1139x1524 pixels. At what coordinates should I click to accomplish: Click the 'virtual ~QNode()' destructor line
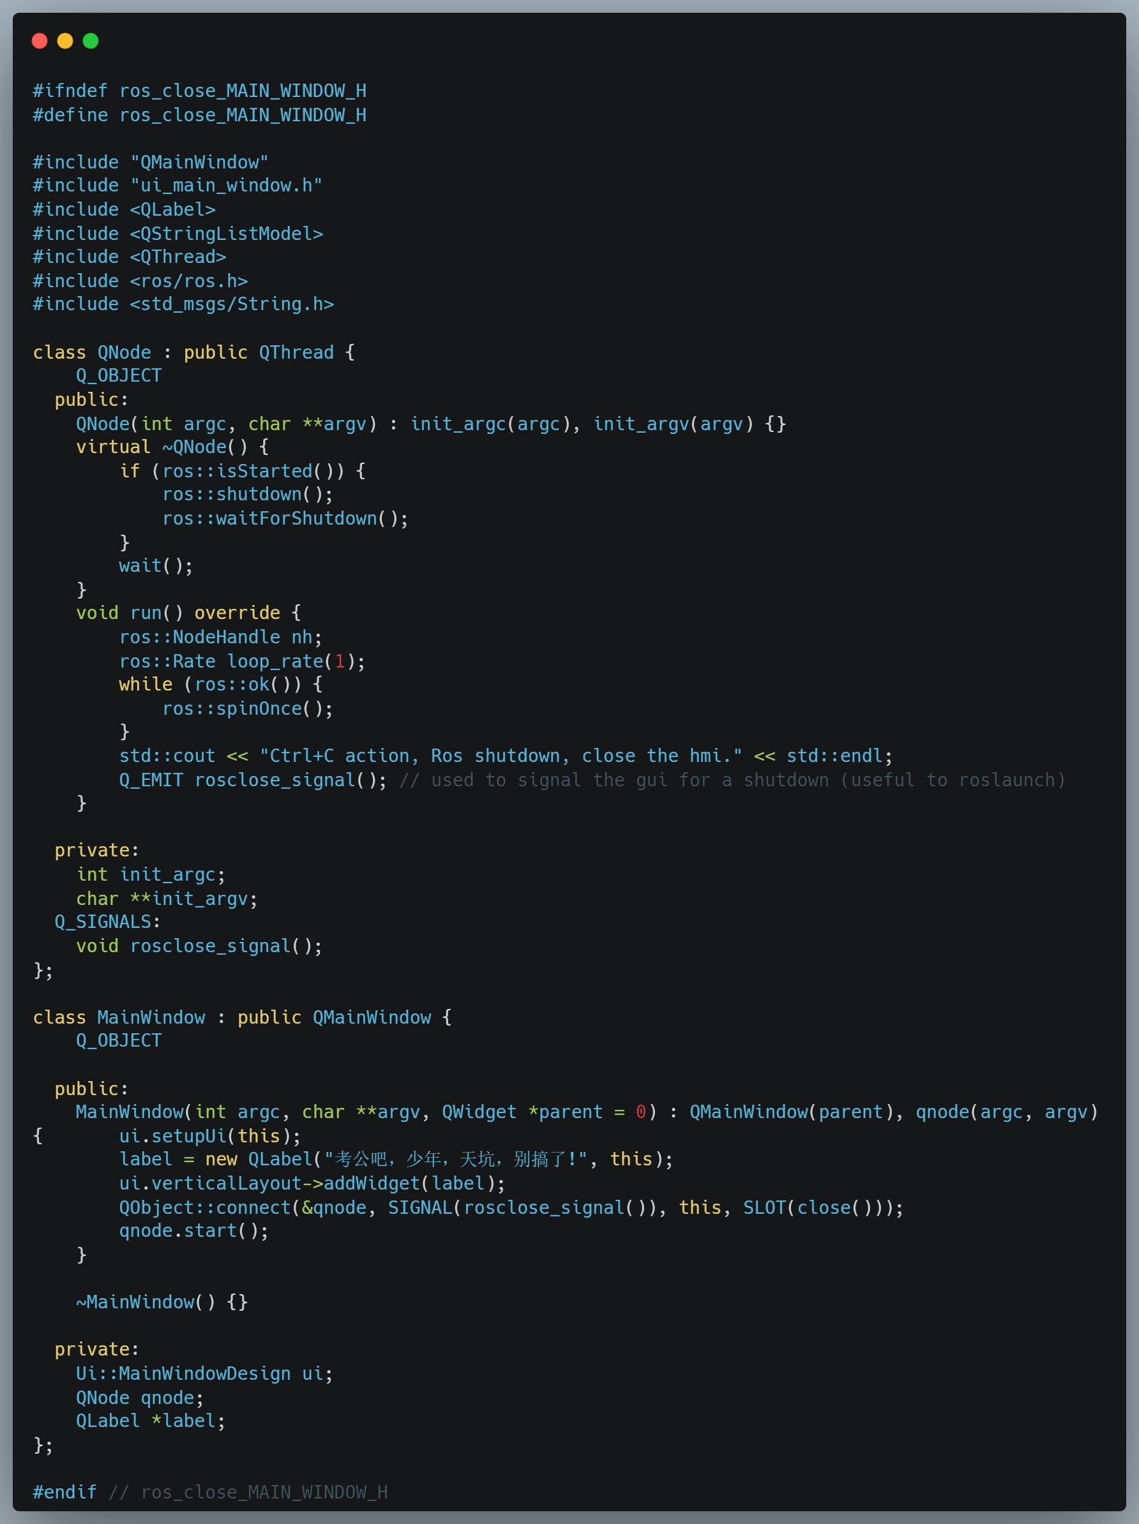point(173,447)
